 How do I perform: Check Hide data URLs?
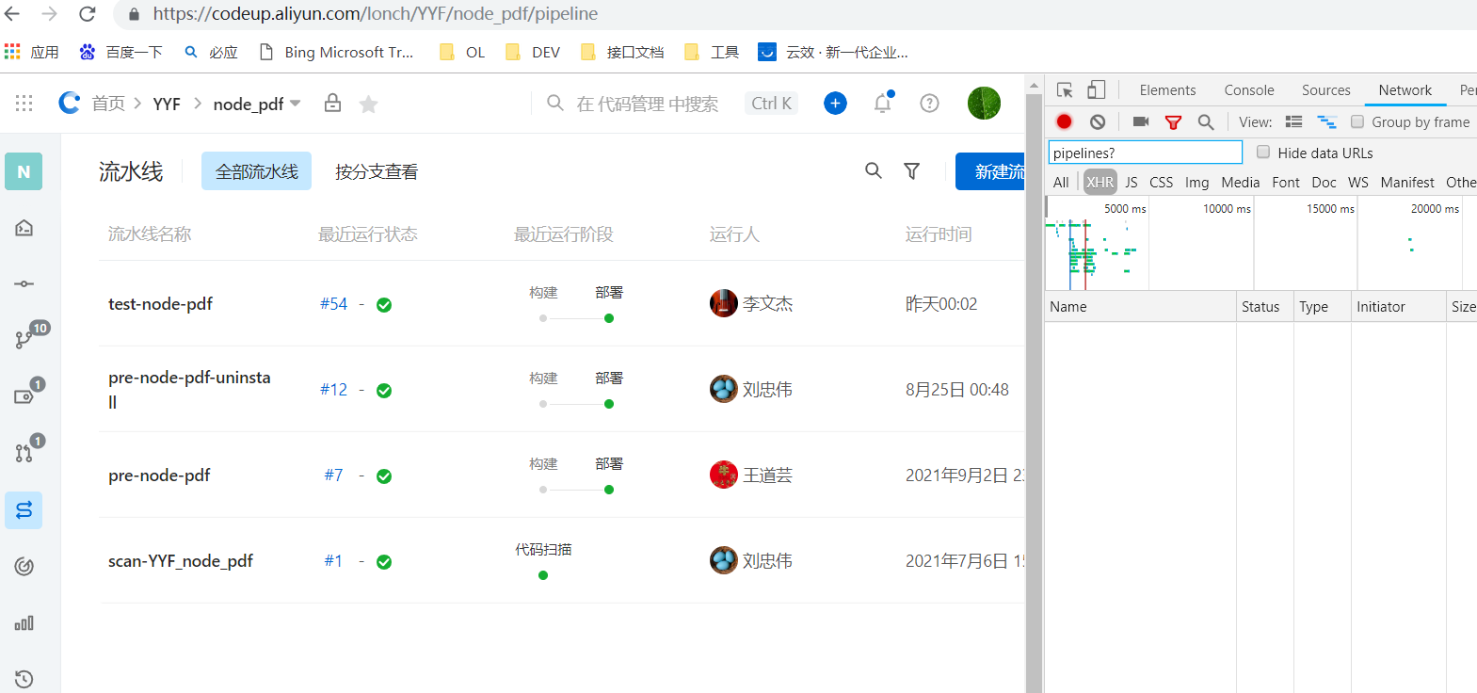(1263, 152)
